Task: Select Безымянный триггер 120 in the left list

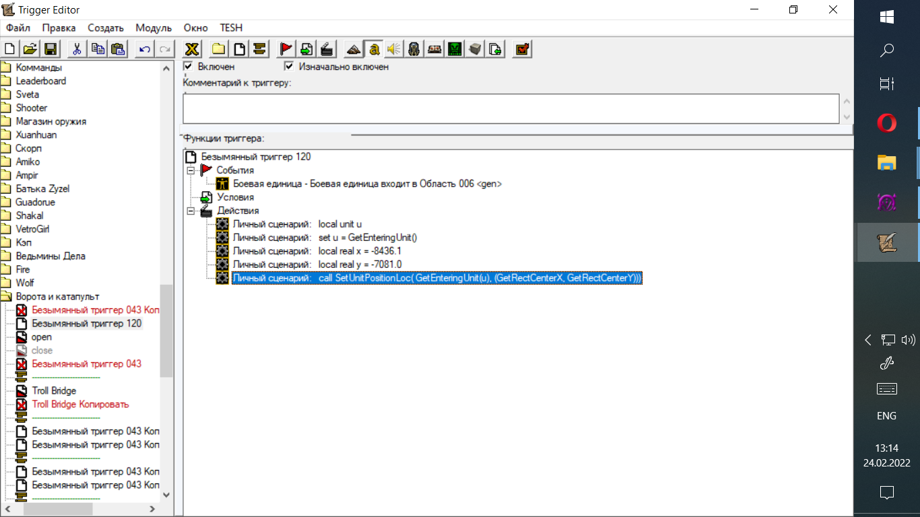Action: [x=87, y=323]
